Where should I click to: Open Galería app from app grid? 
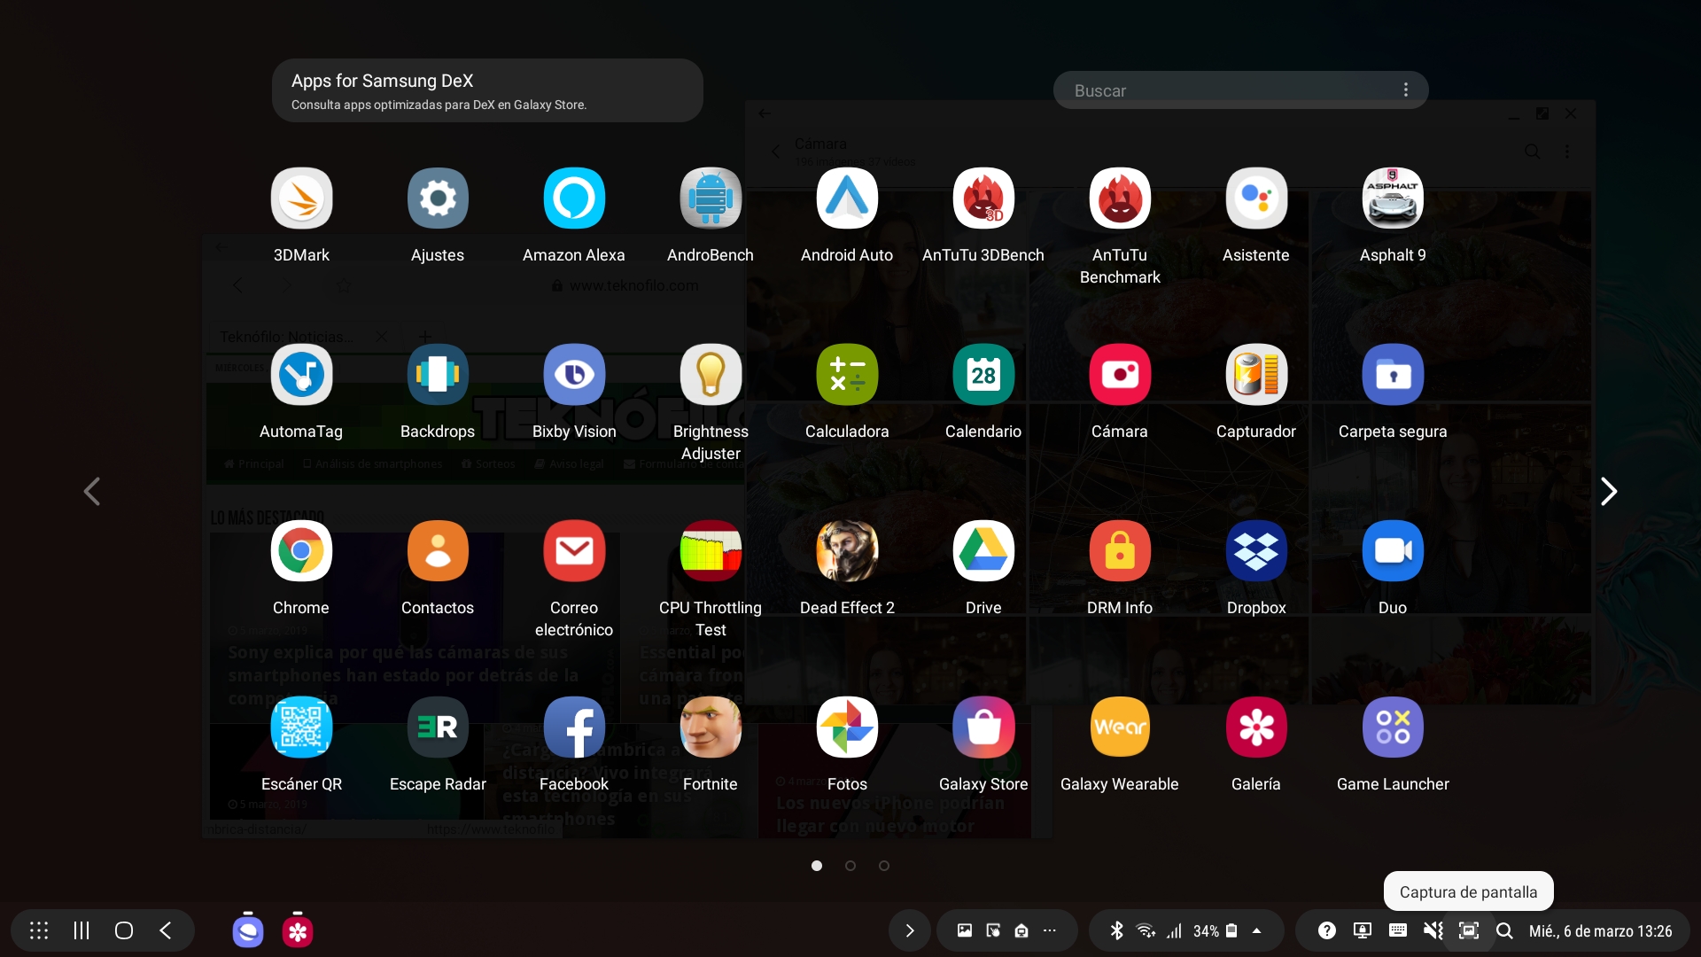(1256, 727)
